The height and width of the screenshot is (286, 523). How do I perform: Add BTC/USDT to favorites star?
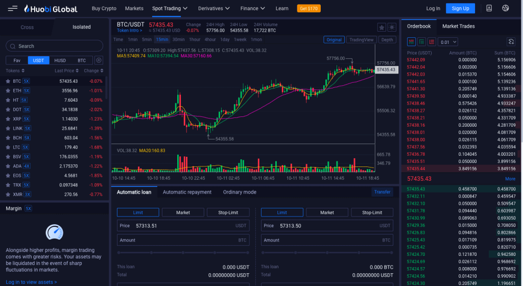coord(382,28)
